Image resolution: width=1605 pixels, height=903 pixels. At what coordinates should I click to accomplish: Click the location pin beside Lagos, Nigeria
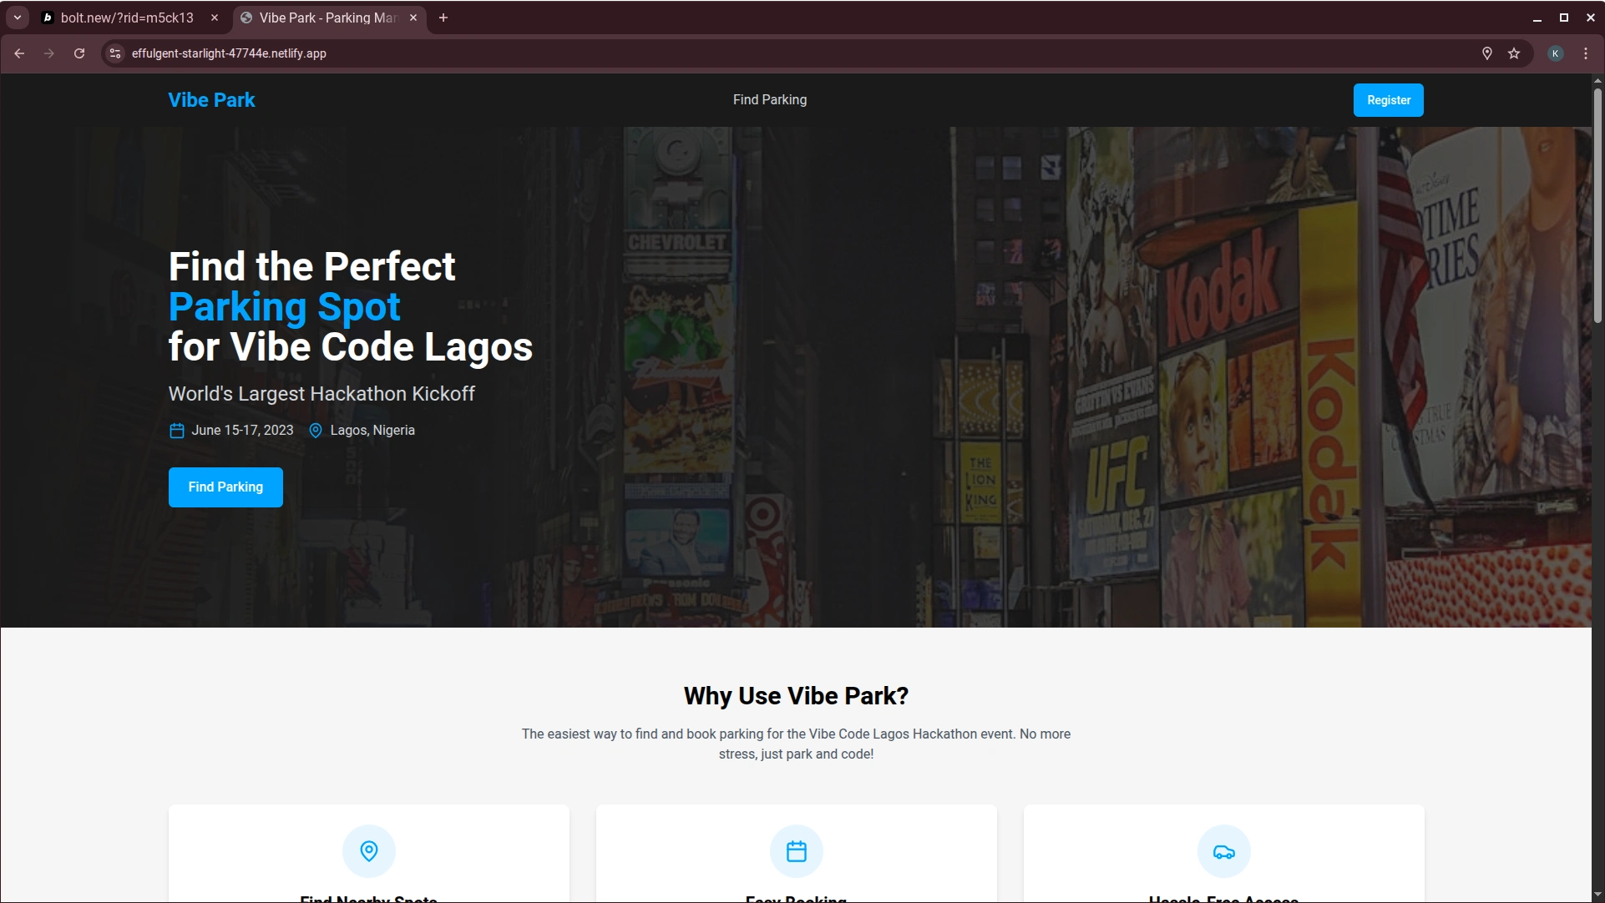coord(316,431)
